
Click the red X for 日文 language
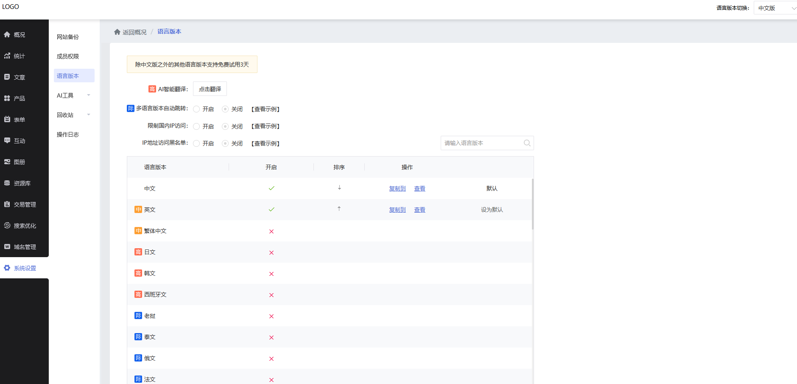pyautogui.click(x=271, y=252)
